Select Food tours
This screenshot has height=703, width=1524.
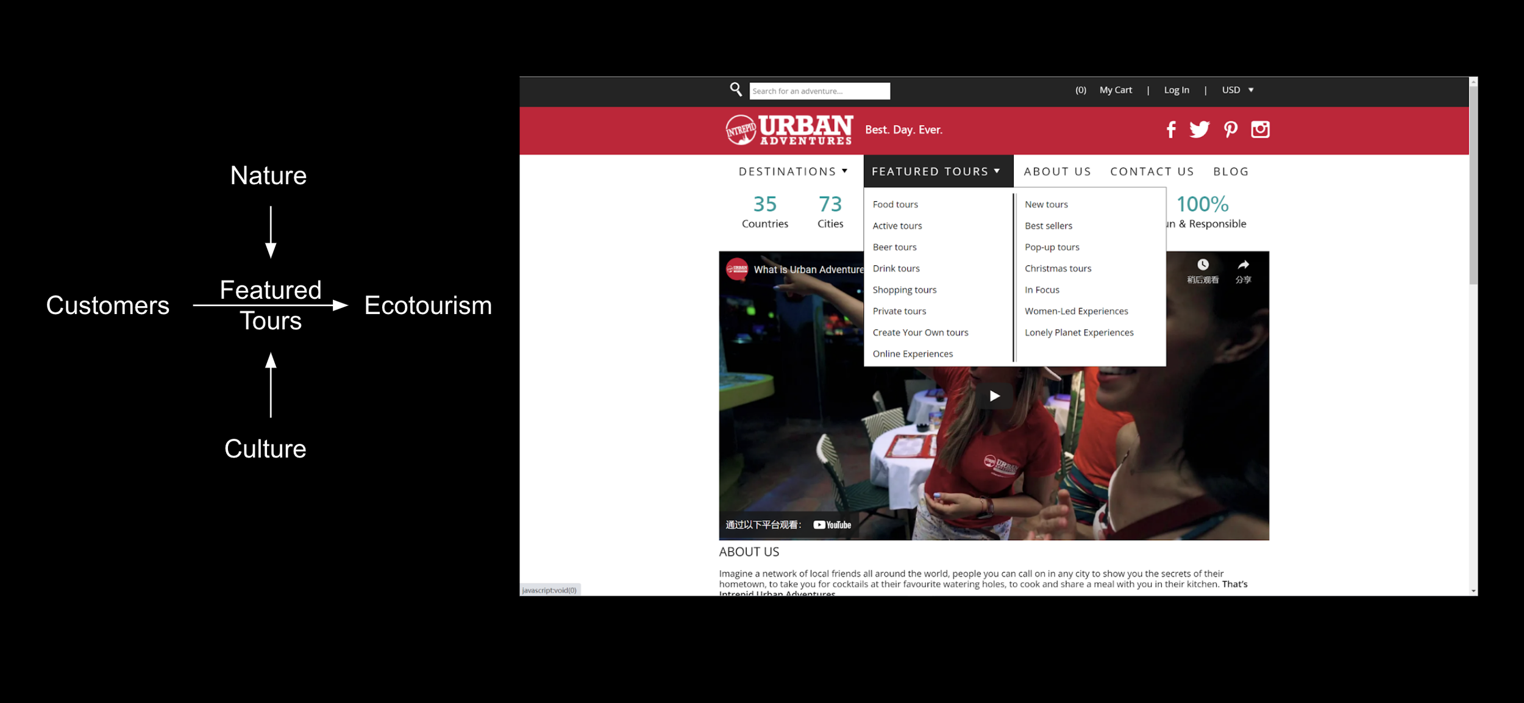[x=895, y=204]
